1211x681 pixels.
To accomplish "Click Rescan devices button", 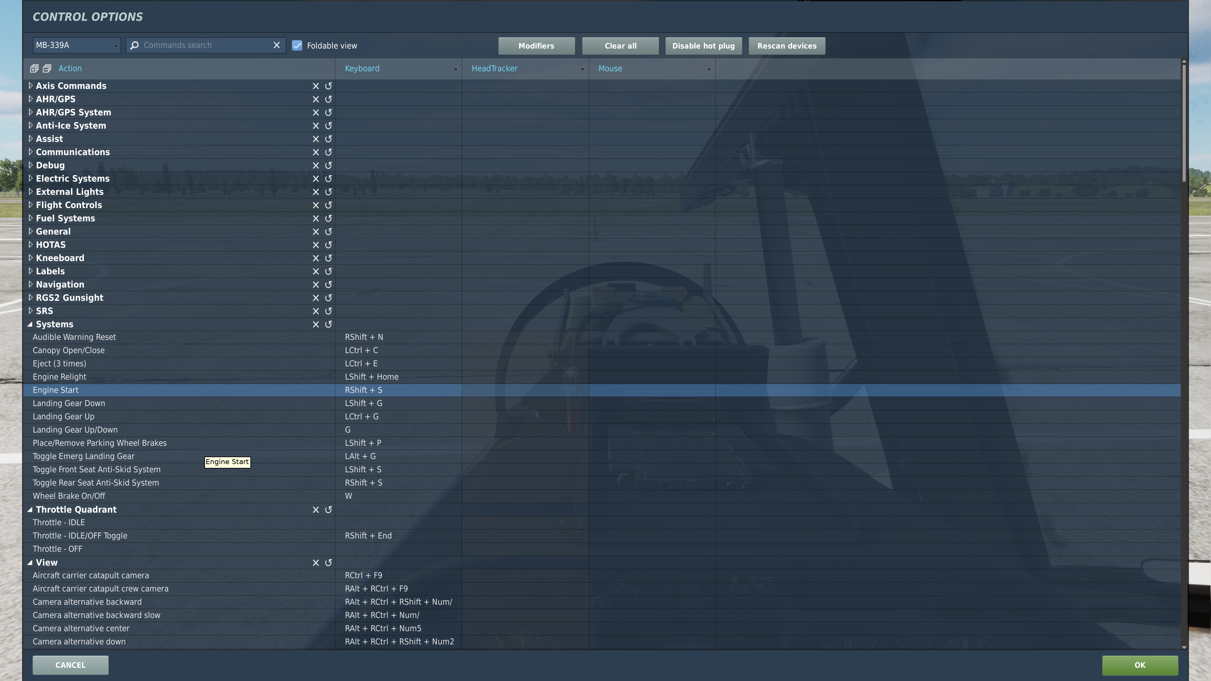I will coord(787,46).
